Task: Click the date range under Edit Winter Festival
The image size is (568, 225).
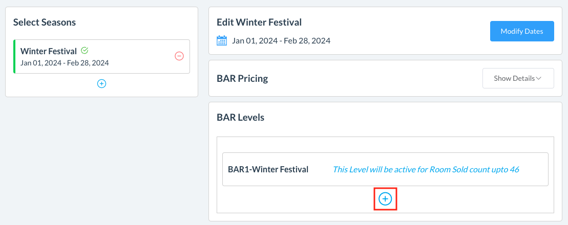Action: pos(281,40)
